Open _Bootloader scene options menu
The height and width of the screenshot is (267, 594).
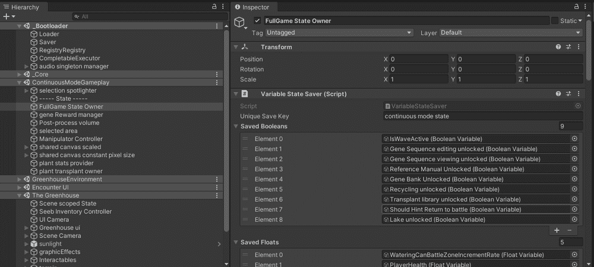point(217,26)
